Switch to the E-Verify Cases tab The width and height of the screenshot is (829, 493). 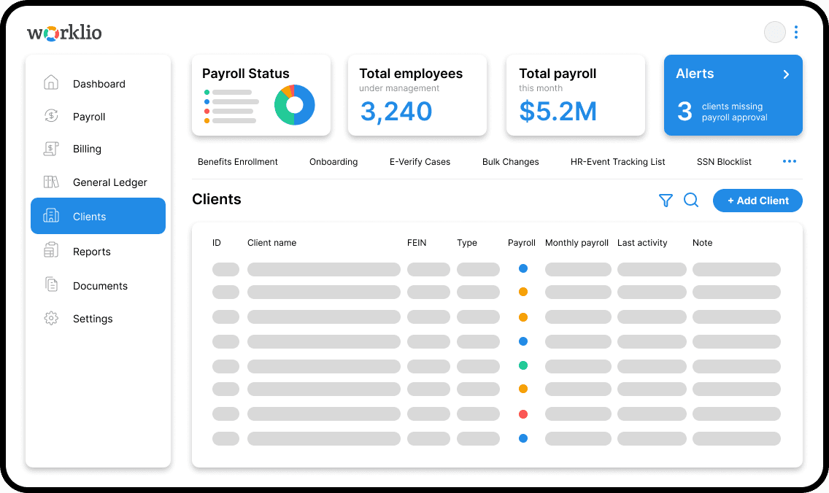click(420, 162)
